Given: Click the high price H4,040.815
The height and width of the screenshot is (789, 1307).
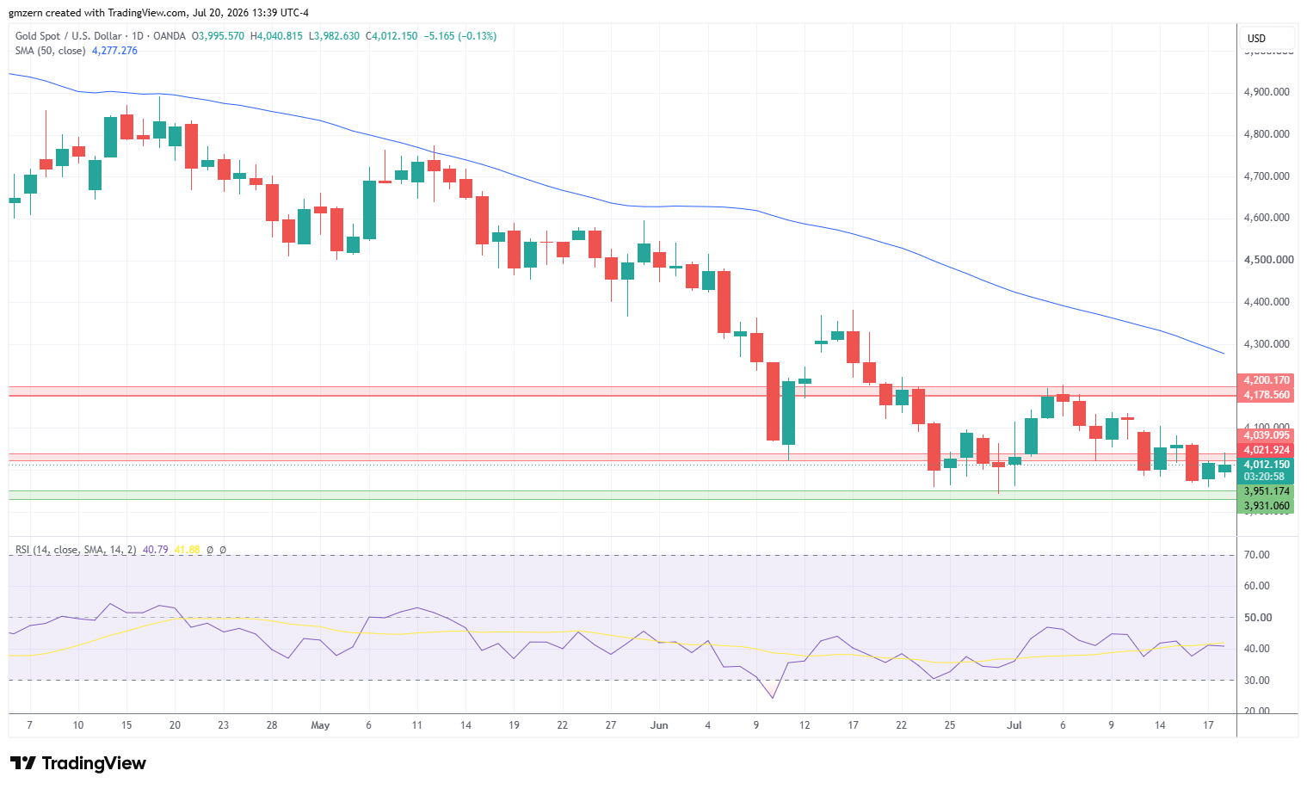Looking at the screenshot, I should pos(276,36).
